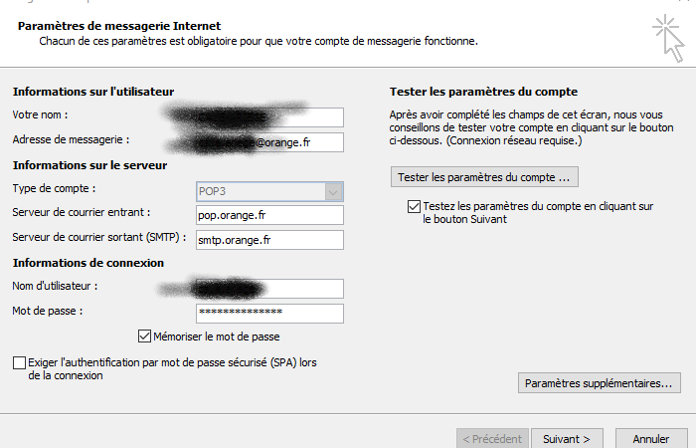Expand the Type de compte dropdown arrow

(333, 191)
